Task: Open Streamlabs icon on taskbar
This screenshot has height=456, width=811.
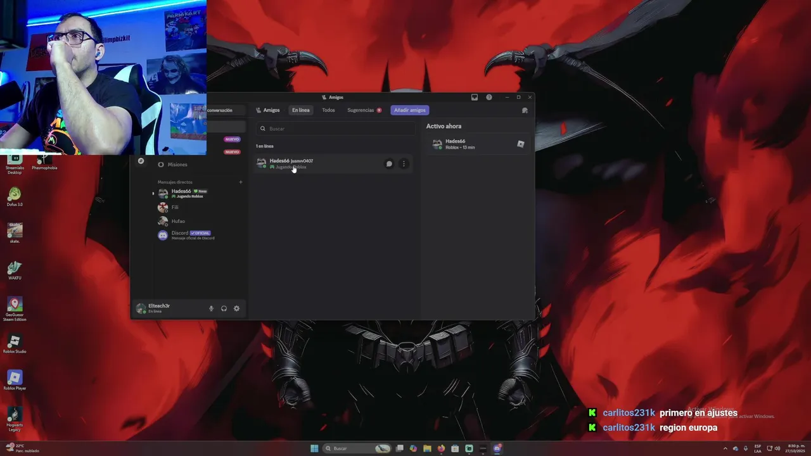Action: tap(469, 448)
